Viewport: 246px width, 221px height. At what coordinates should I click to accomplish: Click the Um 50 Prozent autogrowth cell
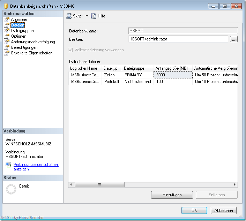(215, 75)
